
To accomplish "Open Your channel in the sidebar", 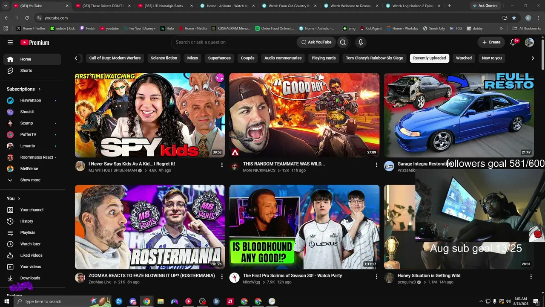I will pyautogui.click(x=32, y=210).
